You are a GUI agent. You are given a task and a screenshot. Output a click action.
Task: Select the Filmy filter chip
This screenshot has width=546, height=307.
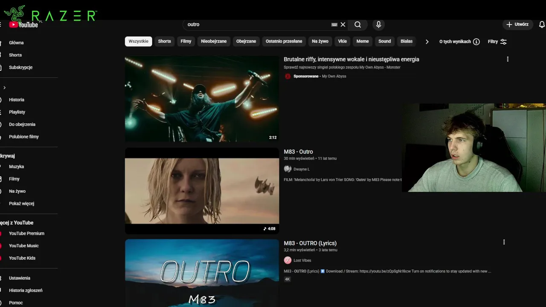(186, 41)
